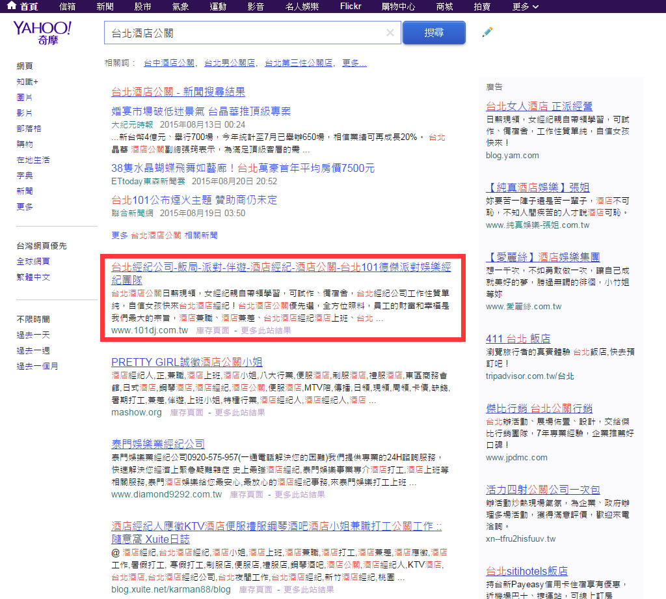
Task: Expand the 更多 menu in top navigation
Action: [x=526, y=7]
